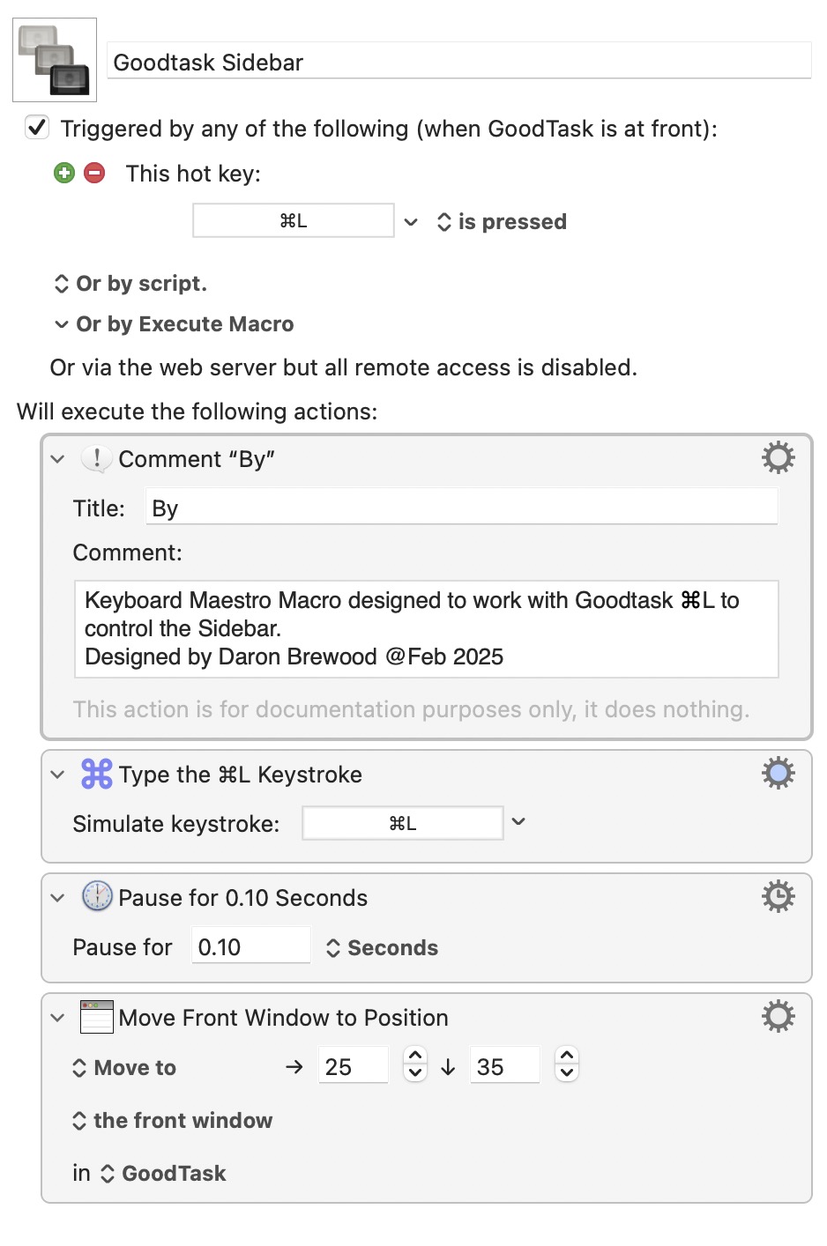Remove the hot key trigger with red minus
The height and width of the screenshot is (1246, 827).
pyautogui.click(x=94, y=173)
